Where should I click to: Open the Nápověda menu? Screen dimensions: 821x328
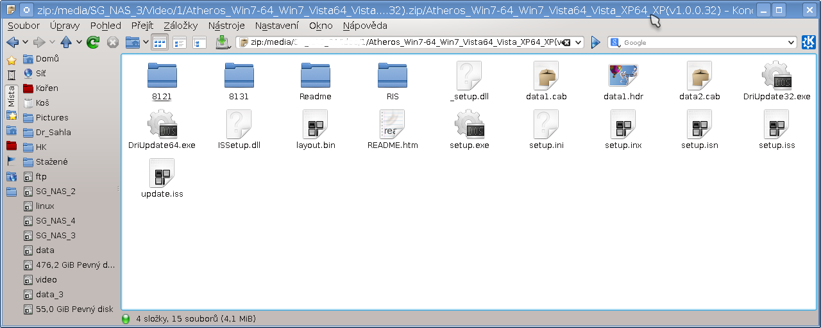tap(365, 26)
